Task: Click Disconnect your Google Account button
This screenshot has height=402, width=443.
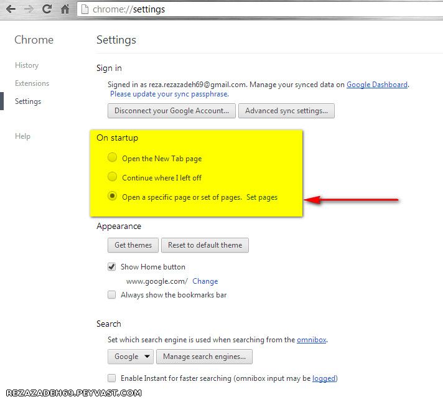Action: (172, 111)
